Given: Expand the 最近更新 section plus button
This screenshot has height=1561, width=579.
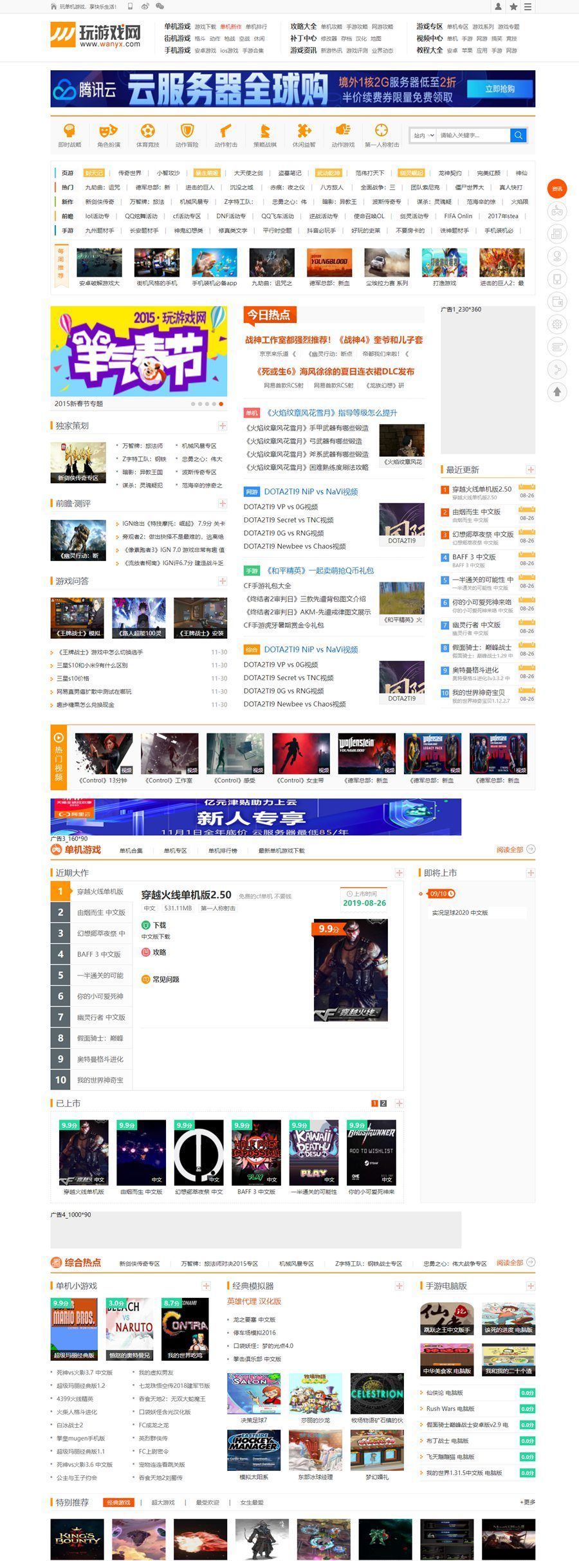Looking at the screenshot, I should tap(531, 470).
